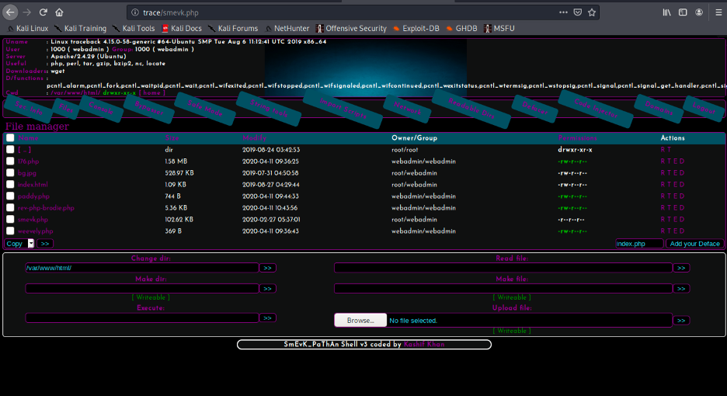This screenshot has height=396, width=727.
Task: Check the box for rev-php-brodie.php
Action: pyautogui.click(x=10, y=207)
